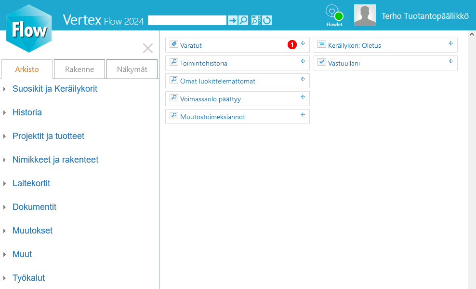Switch to the Näkymät tab
This screenshot has height=289, width=476.
pos(132,69)
